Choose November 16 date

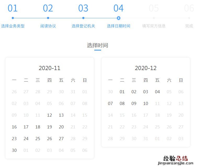point(14,127)
